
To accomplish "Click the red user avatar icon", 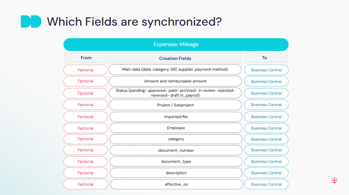I will point(334,180).
